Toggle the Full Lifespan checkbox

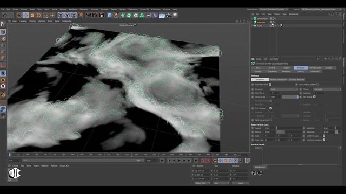coord(270,108)
